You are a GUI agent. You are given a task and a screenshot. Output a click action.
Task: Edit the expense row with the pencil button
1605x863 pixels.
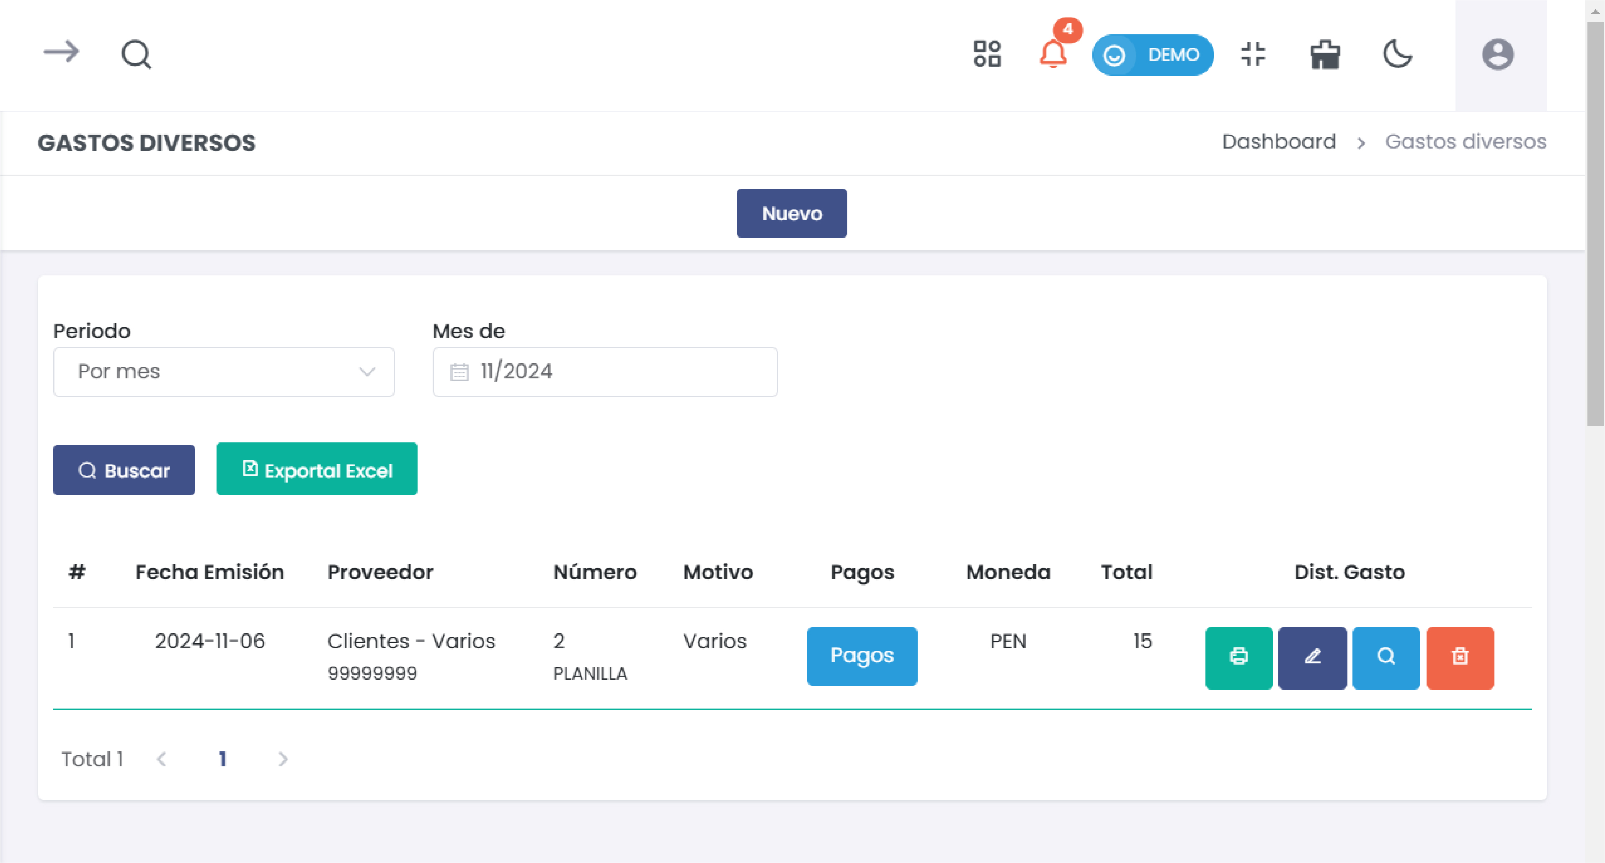(1312, 657)
